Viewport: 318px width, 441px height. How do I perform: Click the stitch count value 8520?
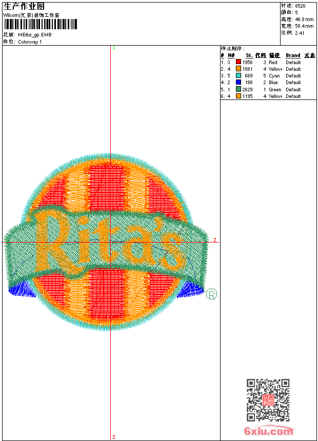pyautogui.click(x=300, y=6)
